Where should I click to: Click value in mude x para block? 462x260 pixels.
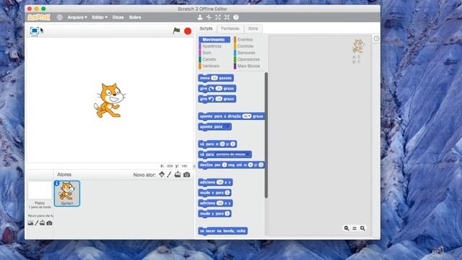tap(227, 193)
